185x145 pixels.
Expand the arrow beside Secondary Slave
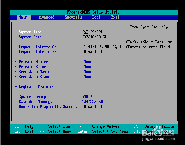[x=15, y=77]
